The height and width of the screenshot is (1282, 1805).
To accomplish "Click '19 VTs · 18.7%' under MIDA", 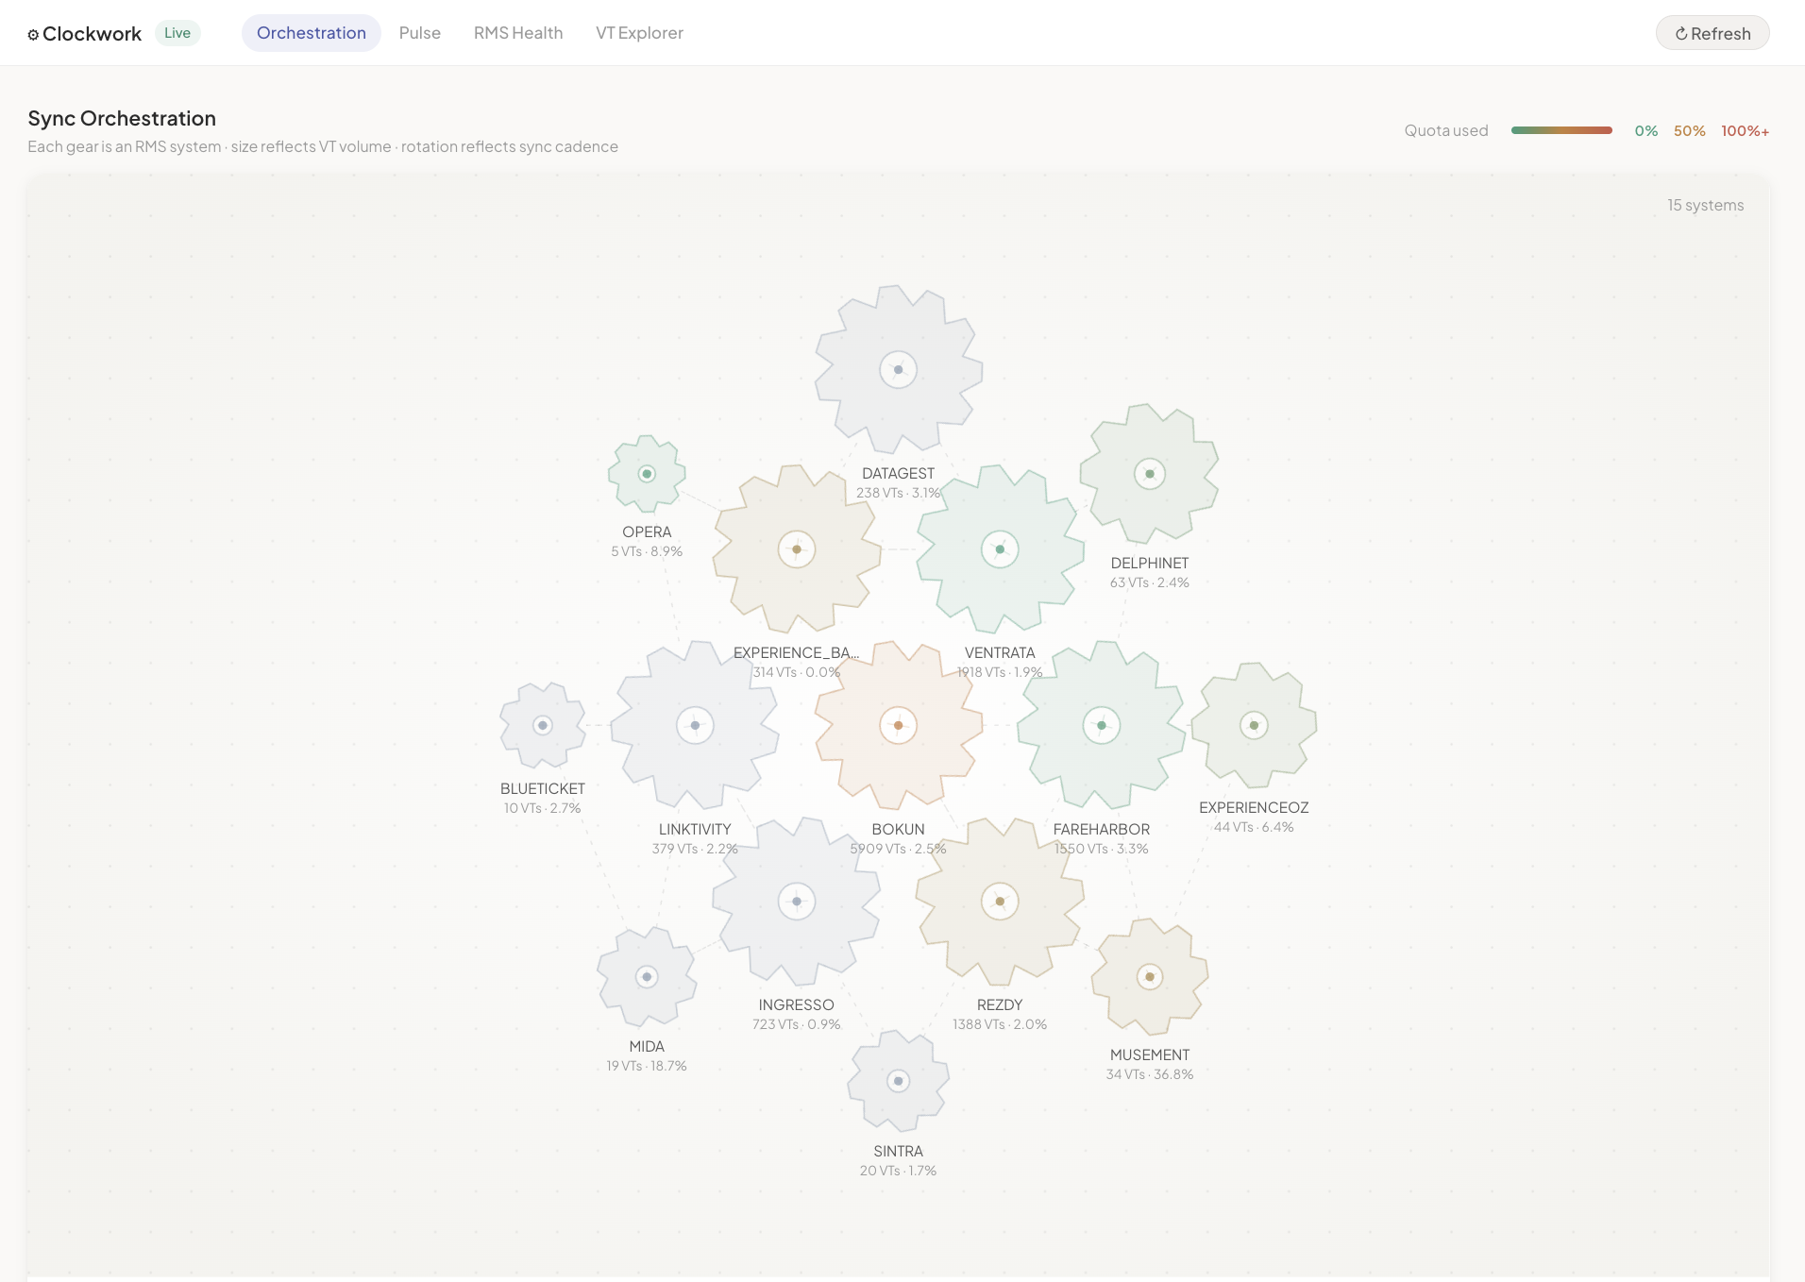I will click(647, 1066).
